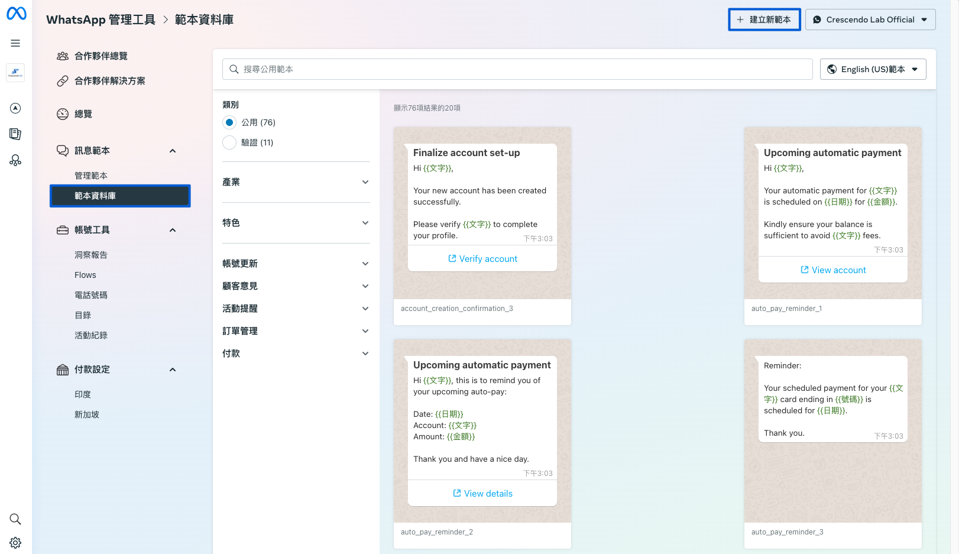Screen dimensions: 959x554
Task: Click the 建立新範本 button
Action: click(764, 20)
